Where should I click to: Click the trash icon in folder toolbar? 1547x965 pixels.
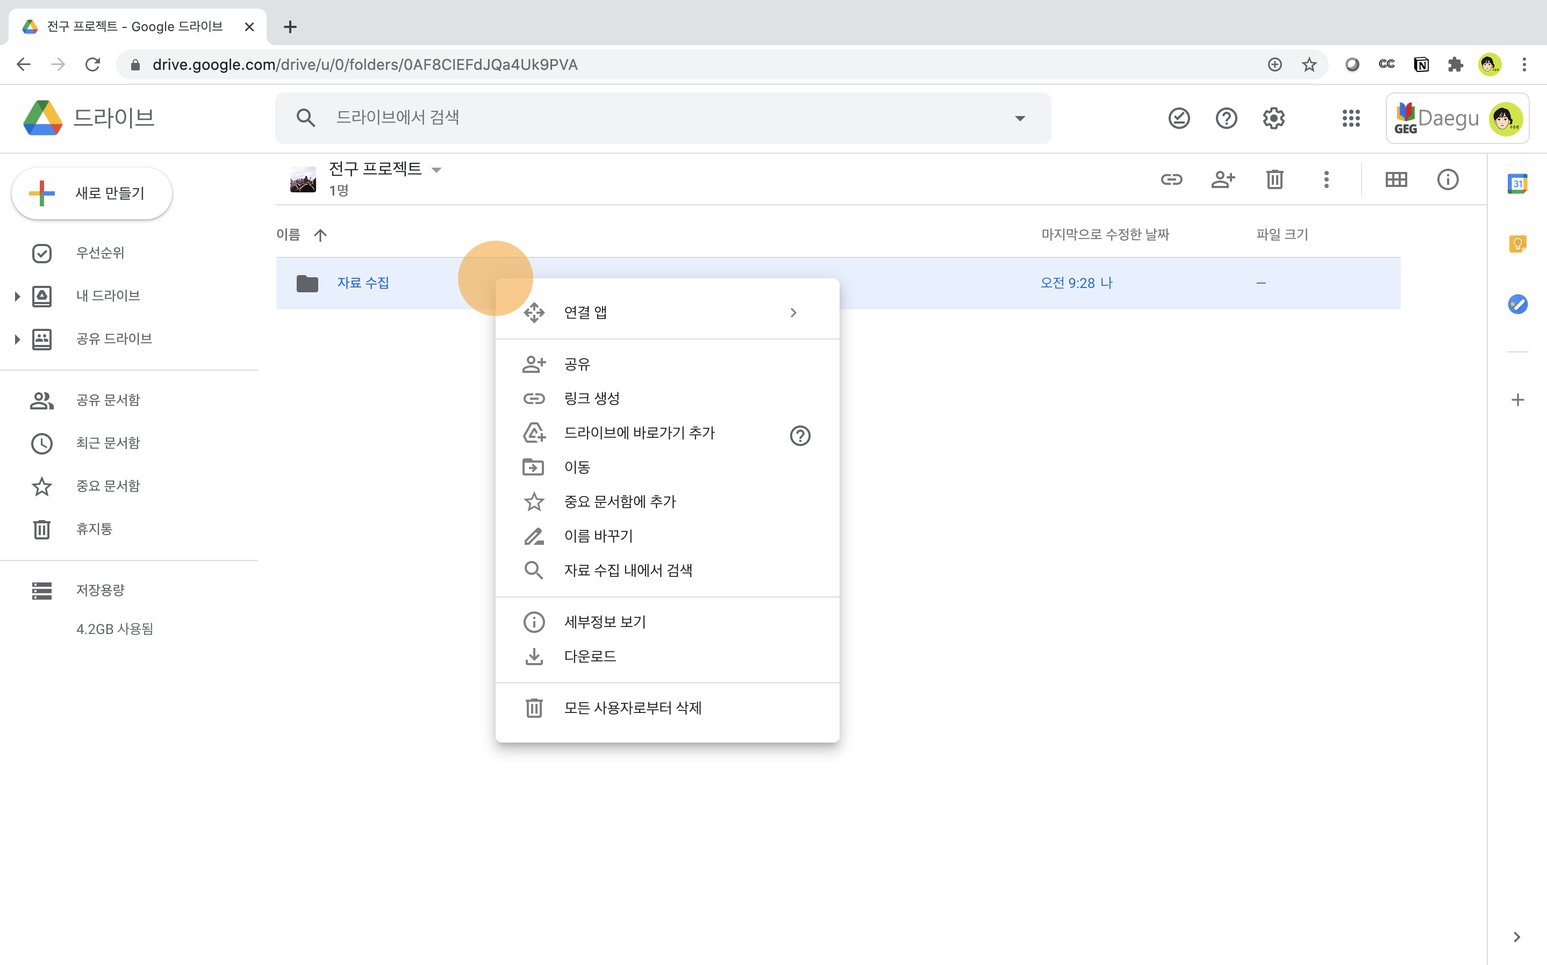[x=1274, y=180]
